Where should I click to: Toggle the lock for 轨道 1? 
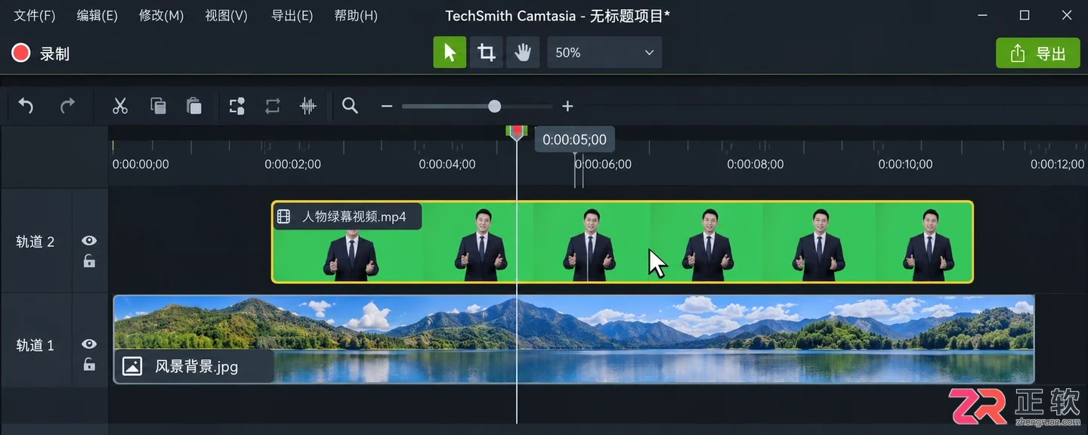pyautogui.click(x=89, y=365)
